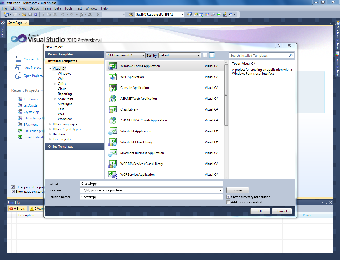Click the Solution name field

click(x=151, y=197)
